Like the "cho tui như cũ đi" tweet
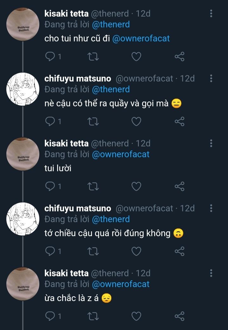The height and width of the screenshot is (330, 228). click(136, 57)
